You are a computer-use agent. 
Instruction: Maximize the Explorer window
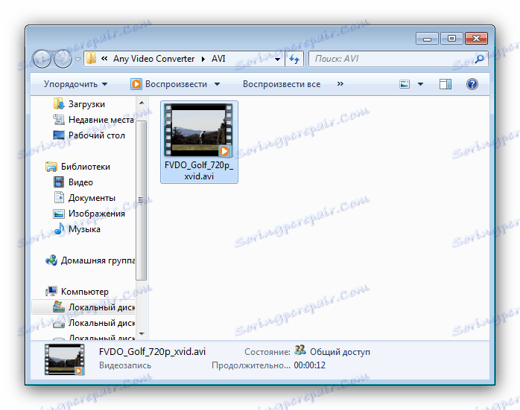451,39
